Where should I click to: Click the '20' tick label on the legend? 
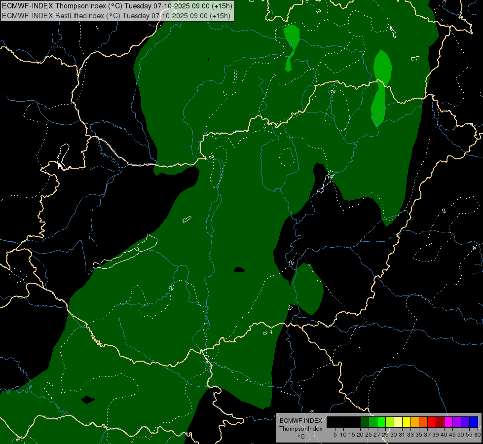360,435
